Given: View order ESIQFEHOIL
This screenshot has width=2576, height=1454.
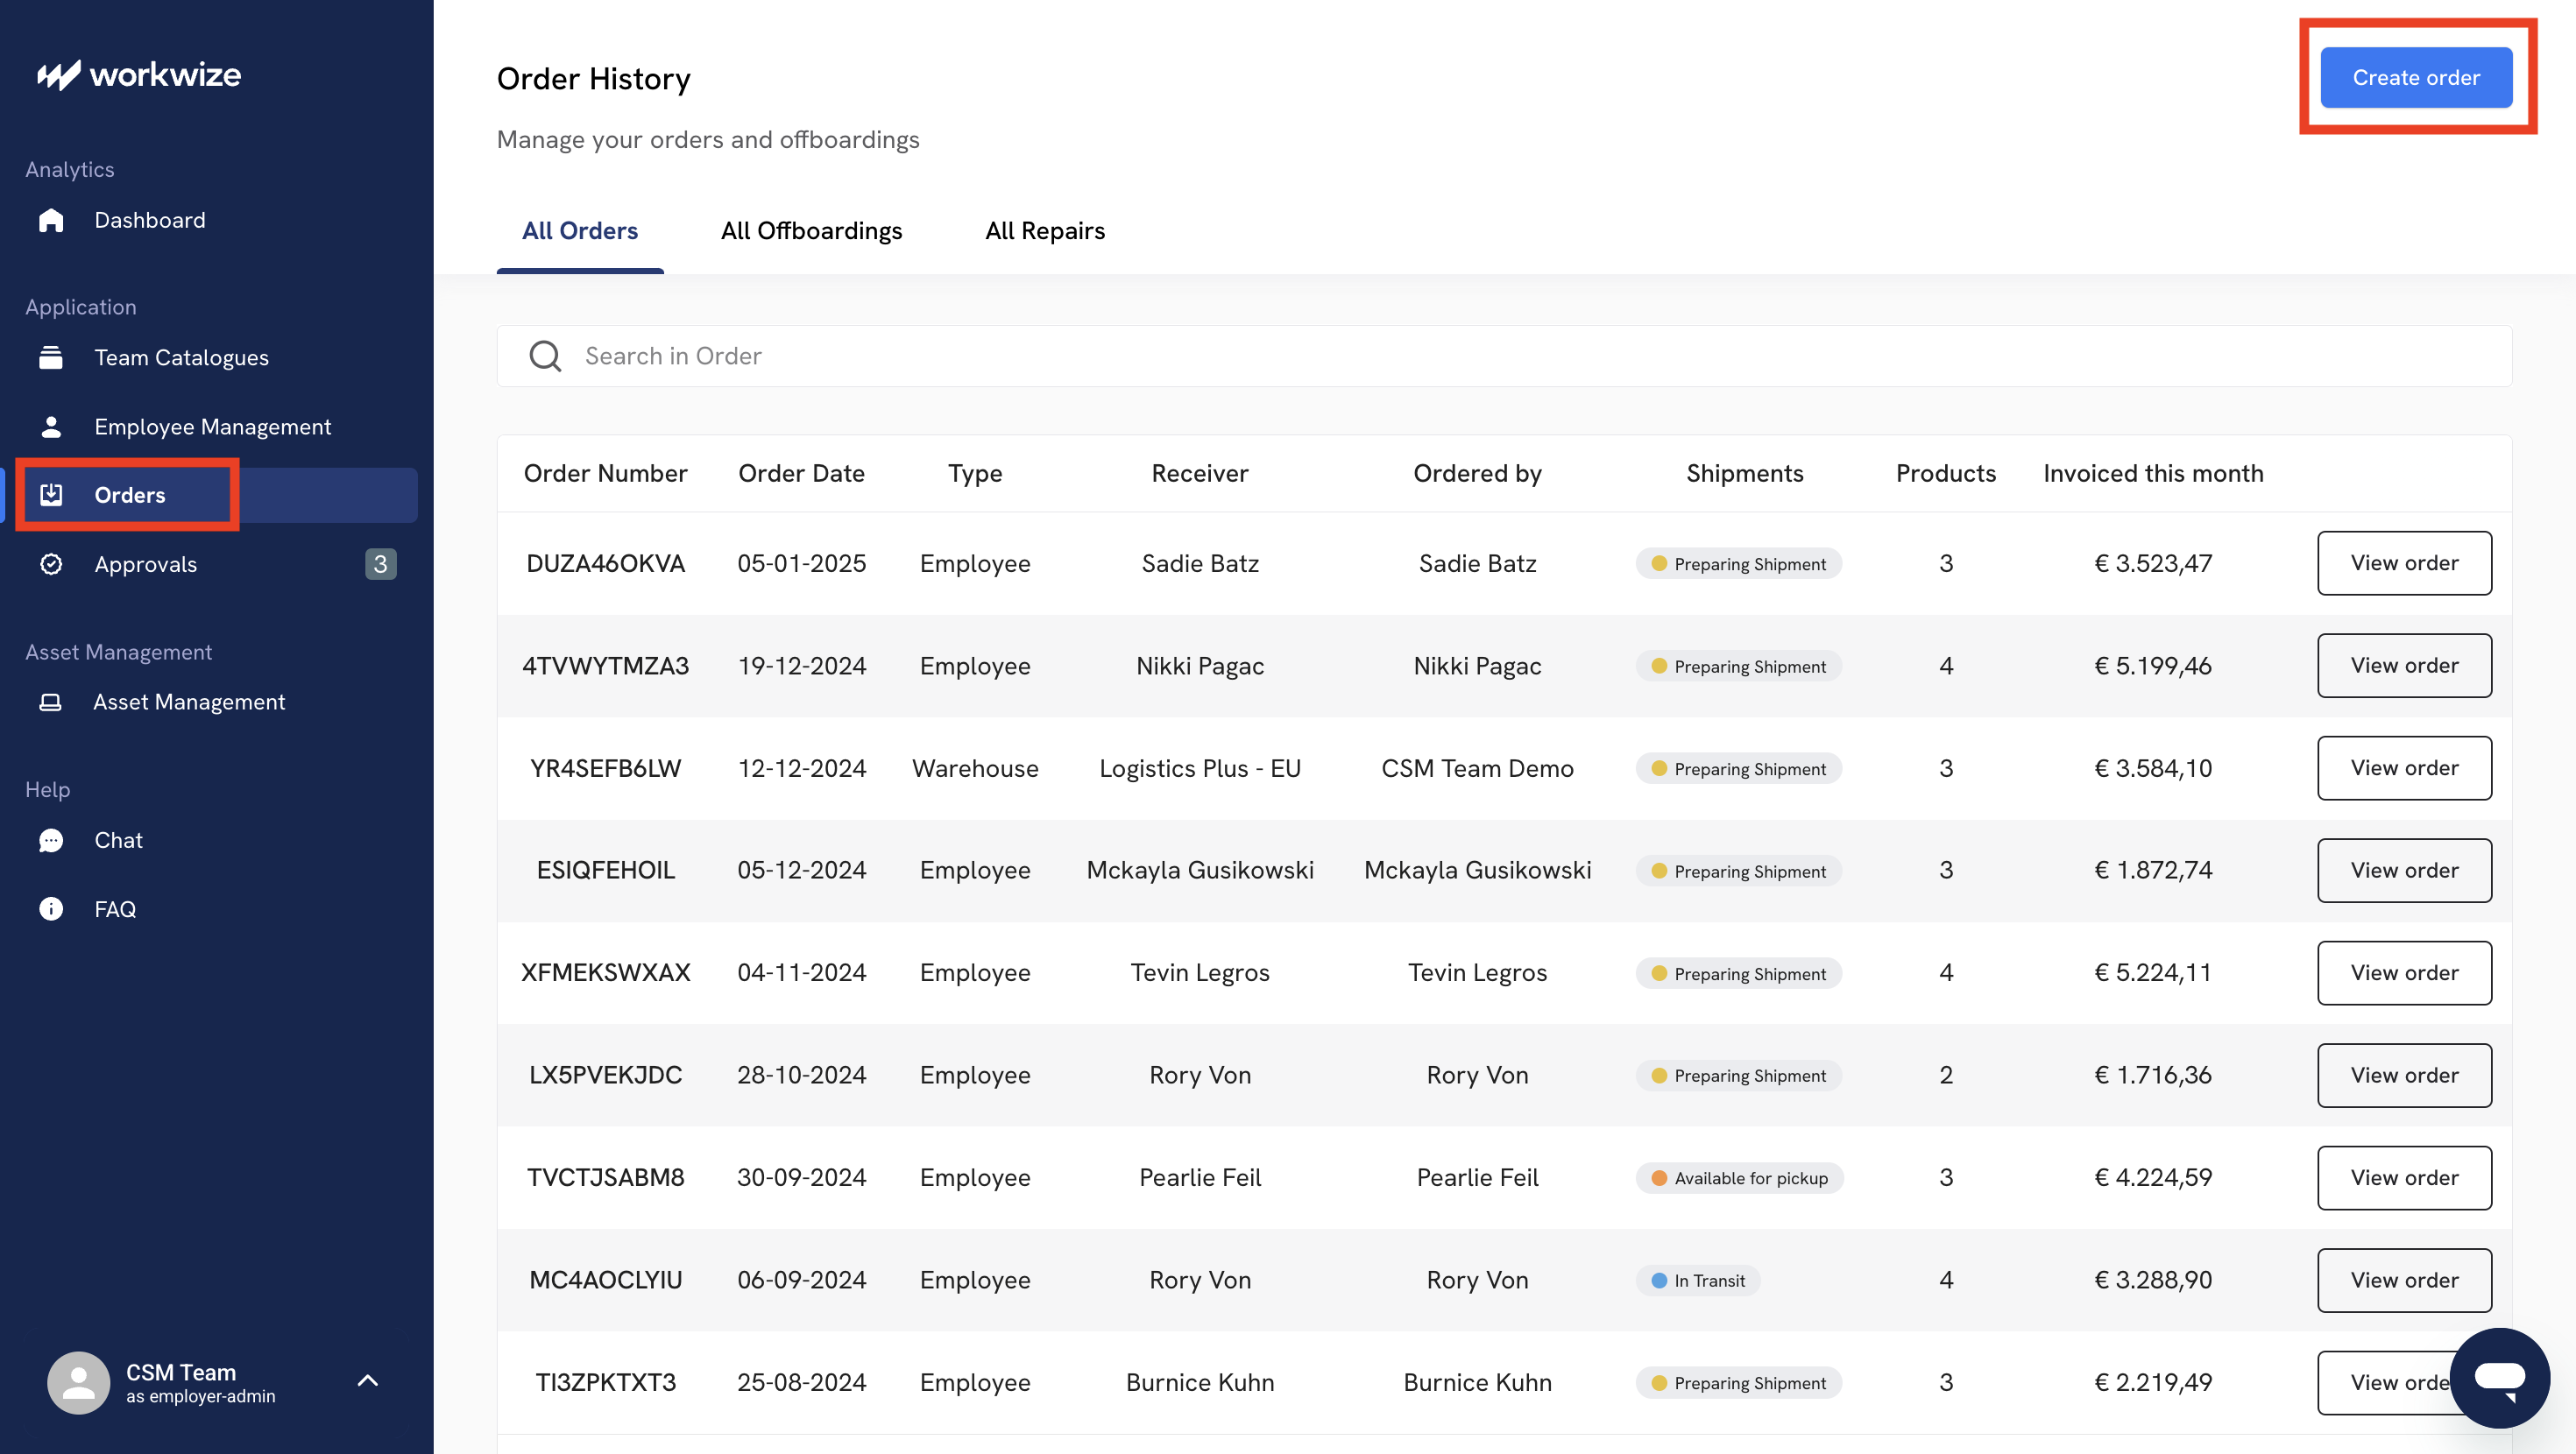Looking at the screenshot, I should 2404,870.
